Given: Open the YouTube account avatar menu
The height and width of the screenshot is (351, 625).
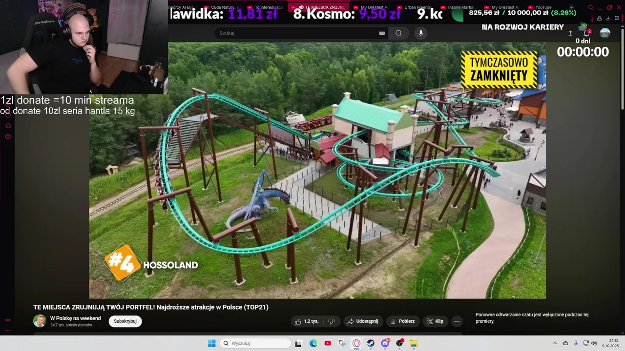Looking at the screenshot, I should click(605, 33).
